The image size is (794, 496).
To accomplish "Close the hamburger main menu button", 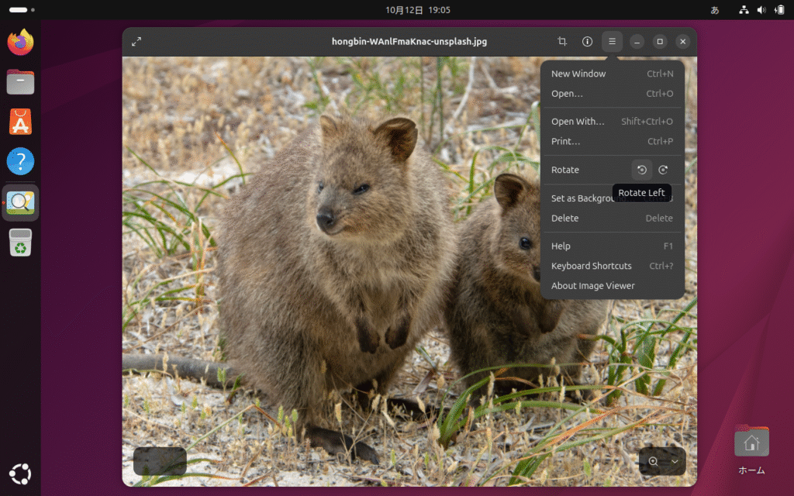I will point(612,42).
